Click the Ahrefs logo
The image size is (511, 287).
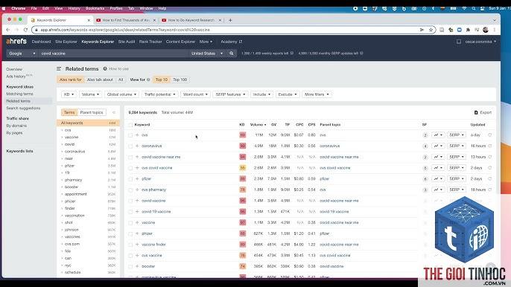(x=16, y=42)
